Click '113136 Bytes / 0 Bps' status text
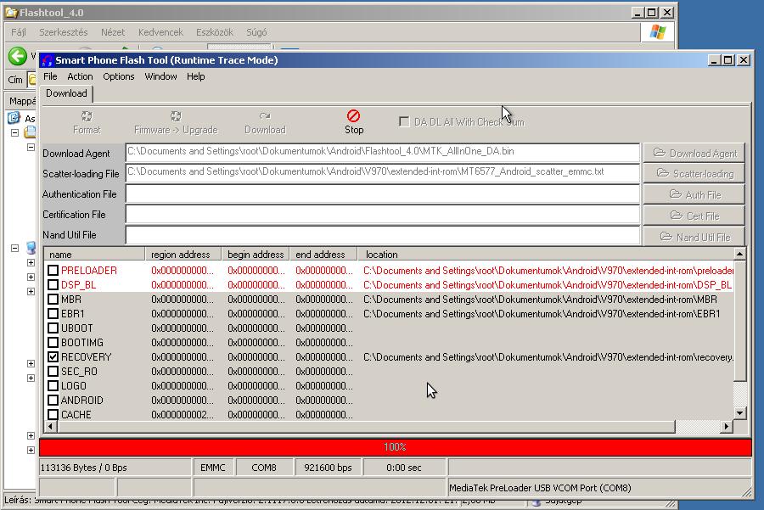This screenshot has width=764, height=510. 83,468
